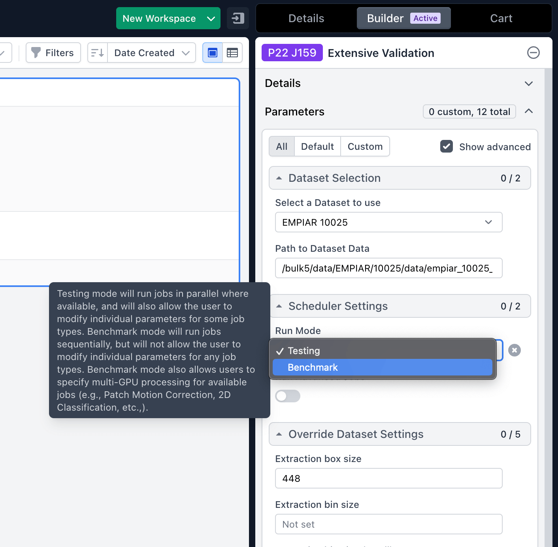Viewport: 558px width, 547px height.
Task: Collapse the Dataset Selection group
Action: point(400,178)
